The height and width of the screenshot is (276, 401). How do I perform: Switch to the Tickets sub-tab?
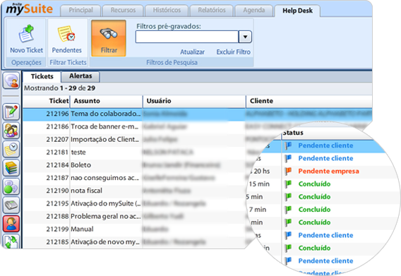[x=42, y=76]
